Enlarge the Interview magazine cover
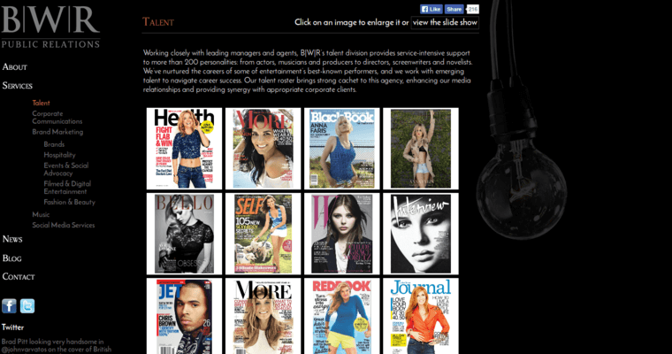The image size is (672, 354). point(421,234)
